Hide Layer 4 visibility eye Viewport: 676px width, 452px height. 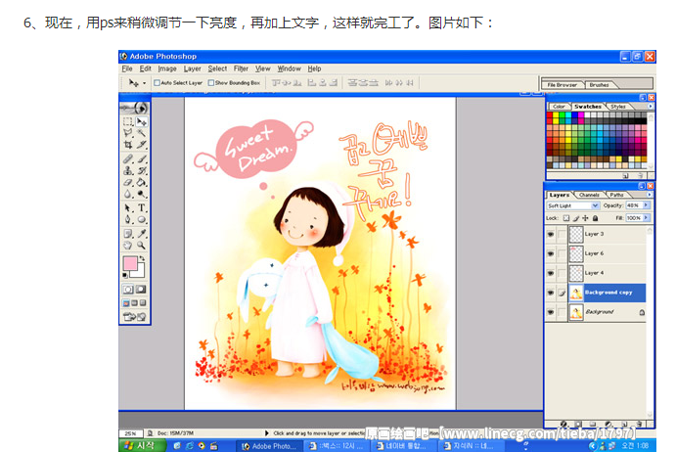551,273
